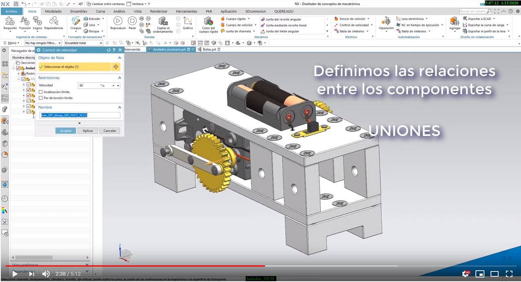Switch to the Herramientas ribbon tab

pyautogui.click(x=187, y=11)
